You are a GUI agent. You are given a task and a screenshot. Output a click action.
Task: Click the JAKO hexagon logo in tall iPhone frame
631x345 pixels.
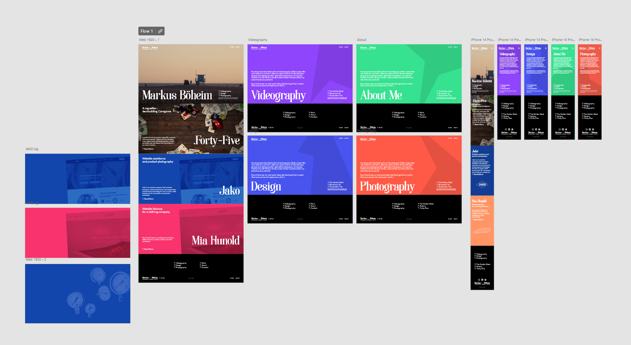coord(482,185)
